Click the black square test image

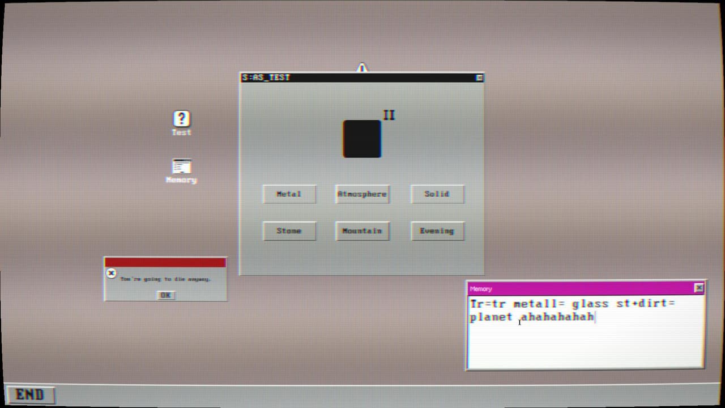pos(362,139)
